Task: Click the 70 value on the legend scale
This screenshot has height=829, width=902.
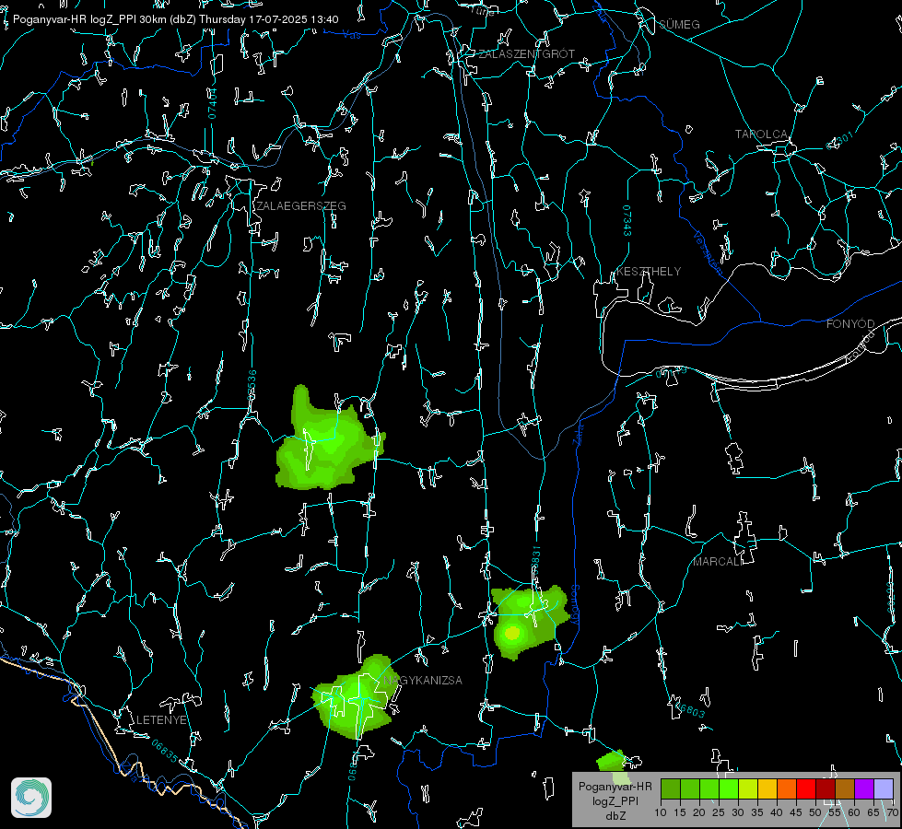Action: pos(892,812)
